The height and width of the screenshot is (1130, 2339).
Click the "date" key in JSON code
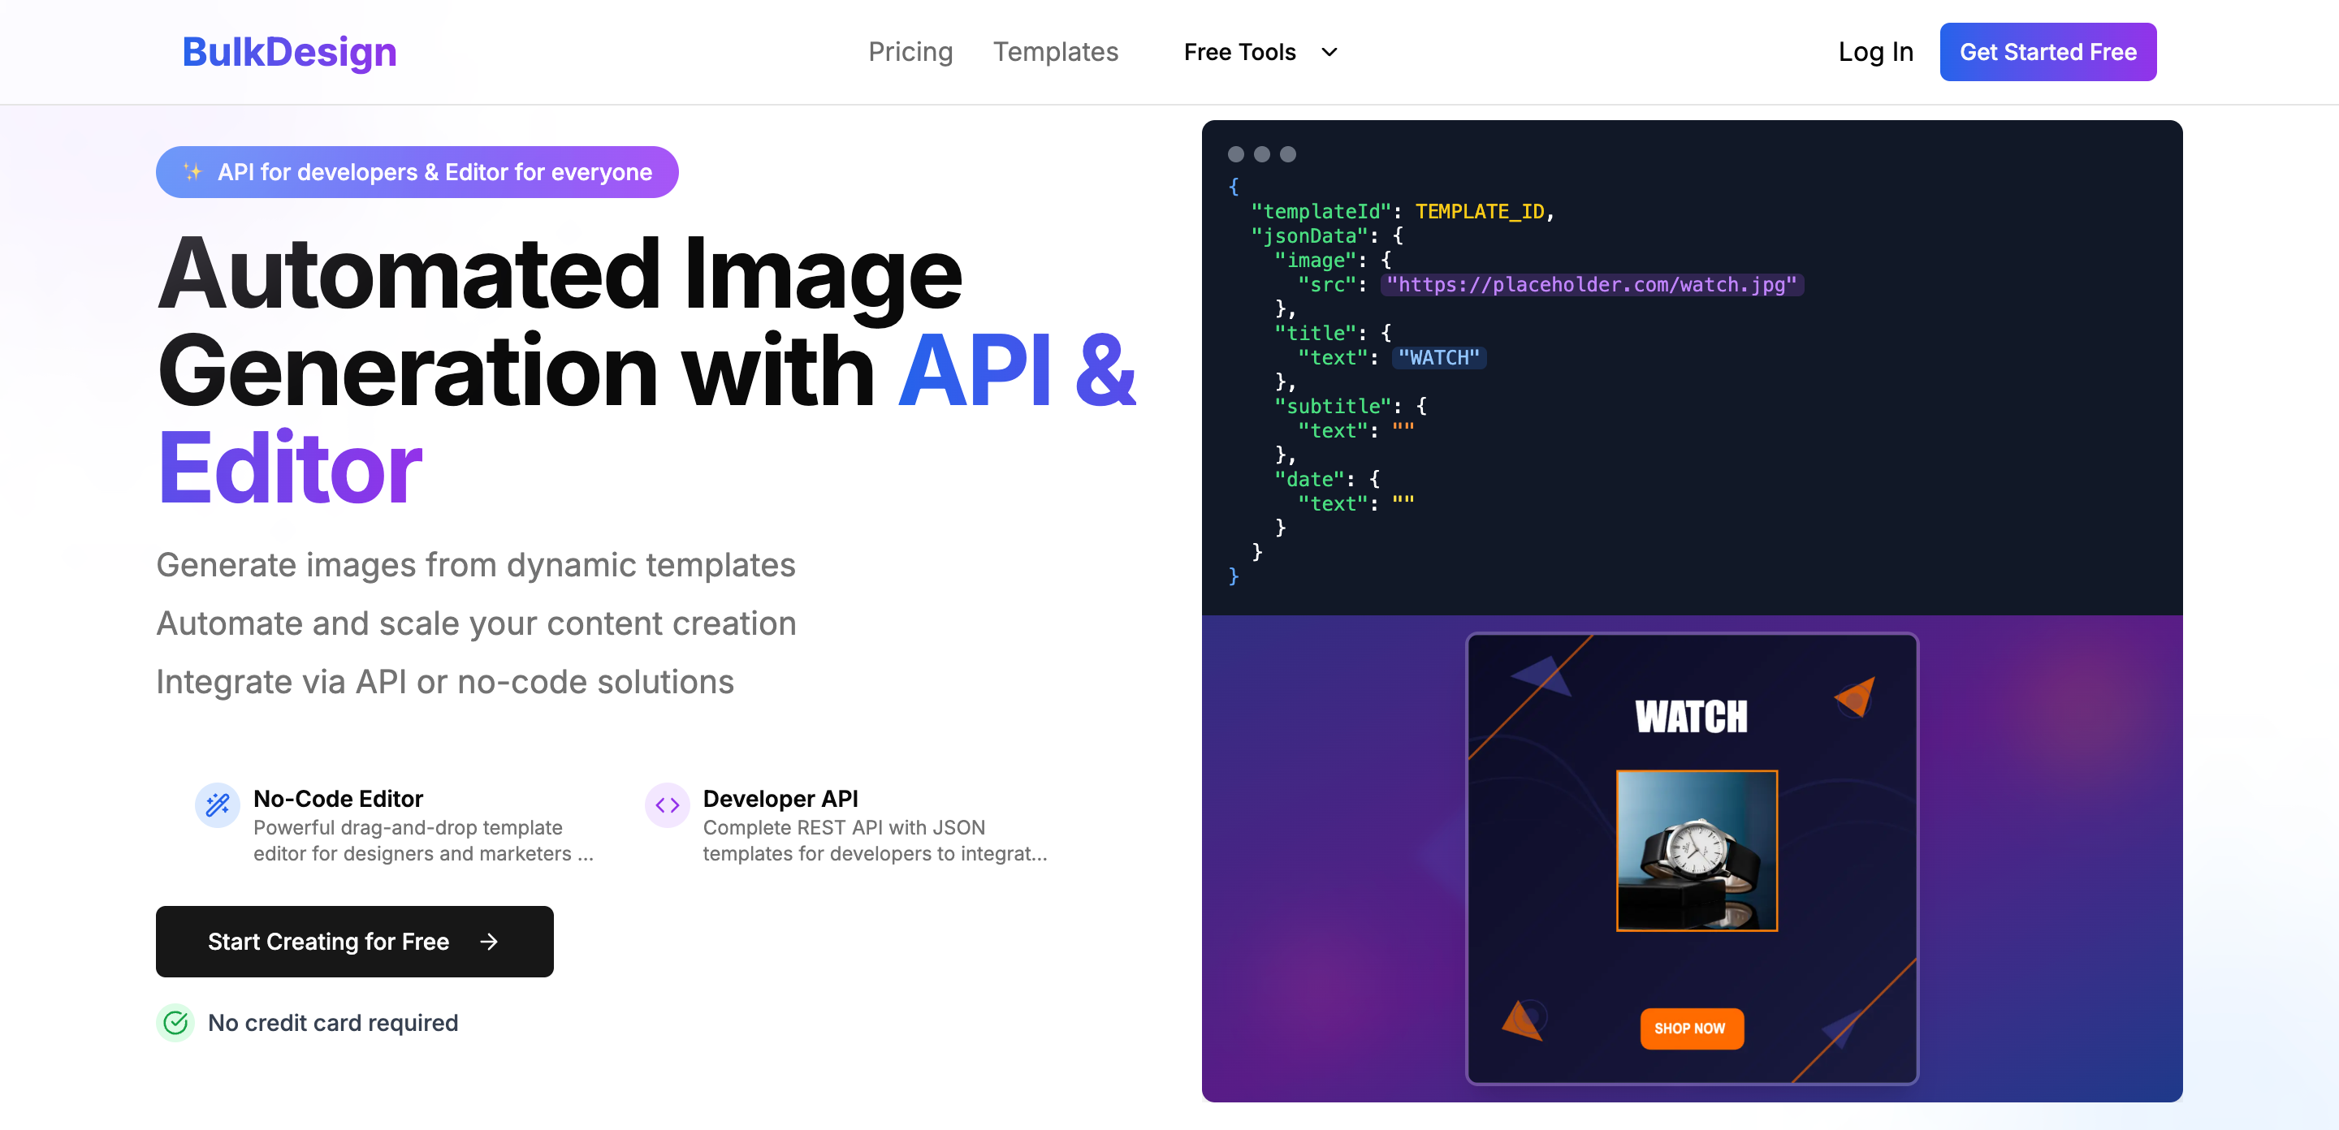[x=1308, y=479]
